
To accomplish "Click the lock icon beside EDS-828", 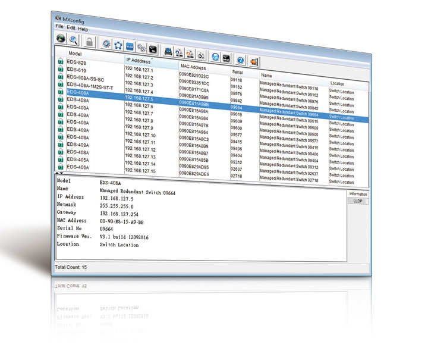I will (60, 61).
